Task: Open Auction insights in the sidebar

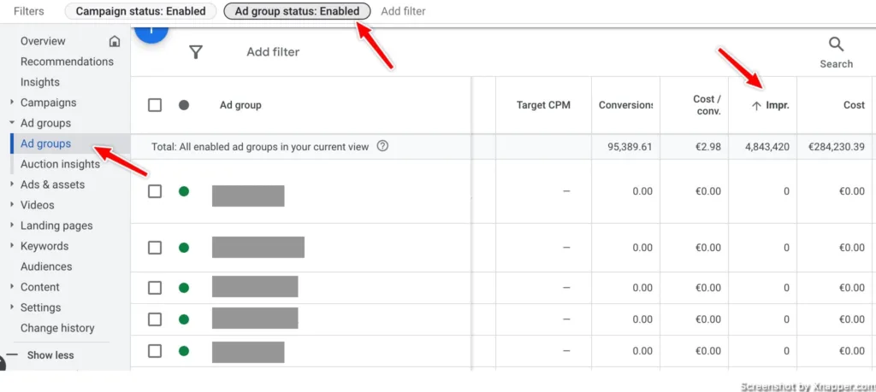Action: (60, 164)
